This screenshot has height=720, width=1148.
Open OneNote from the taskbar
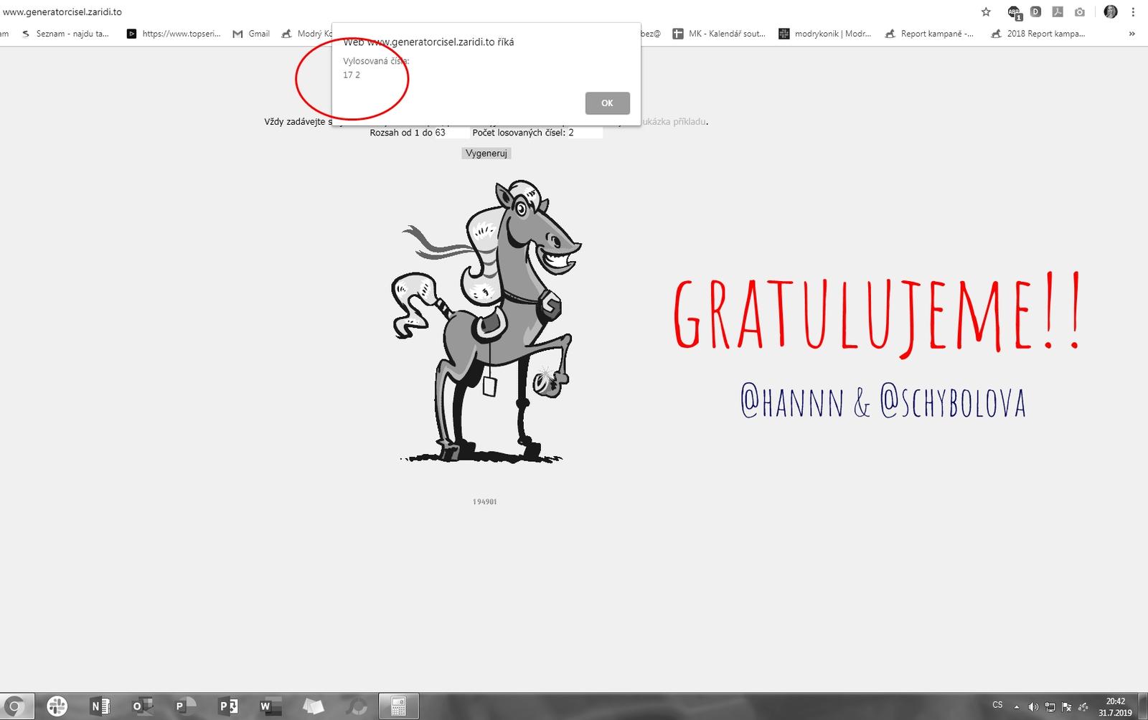pyautogui.click(x=100, y=706)
